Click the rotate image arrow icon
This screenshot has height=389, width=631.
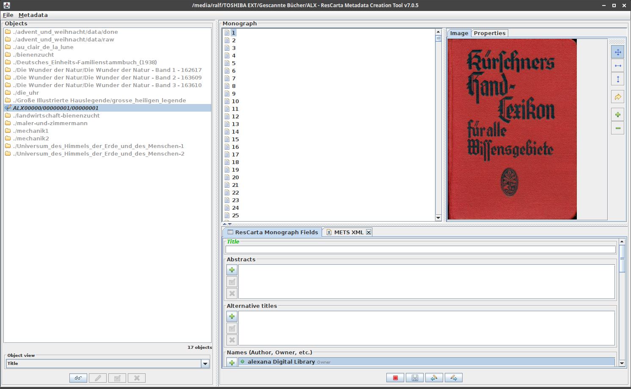click(617, 97)
